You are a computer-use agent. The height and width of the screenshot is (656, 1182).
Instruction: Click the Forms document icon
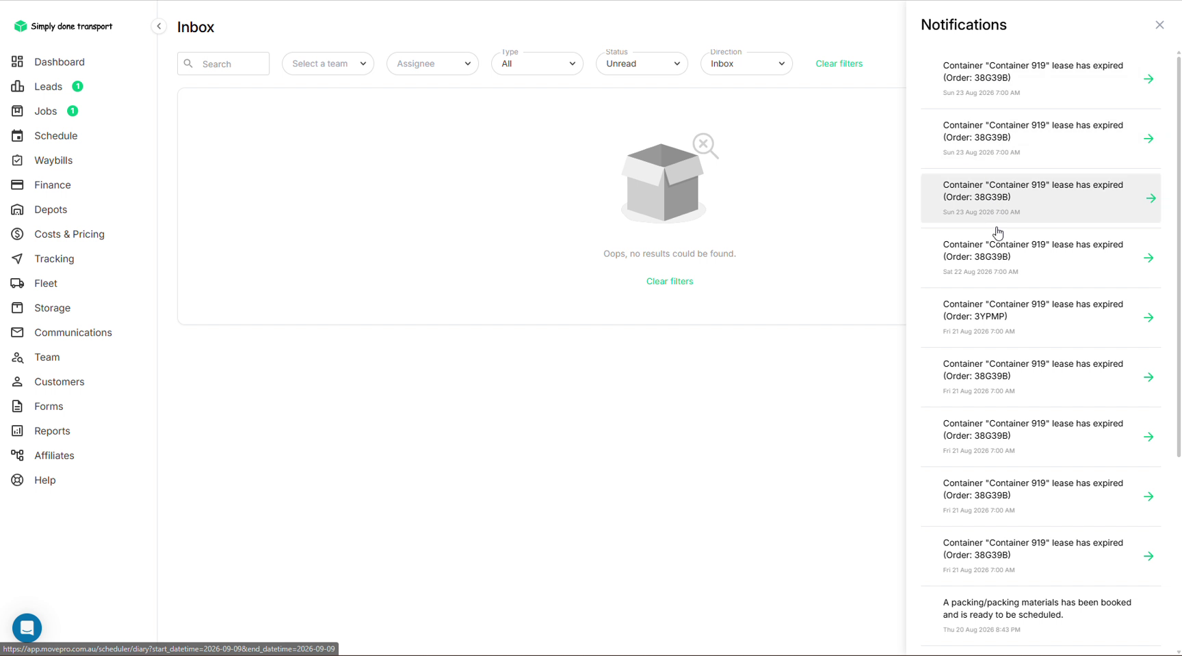click(17, 406)
